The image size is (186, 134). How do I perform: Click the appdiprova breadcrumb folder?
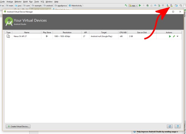click(61, 5)
